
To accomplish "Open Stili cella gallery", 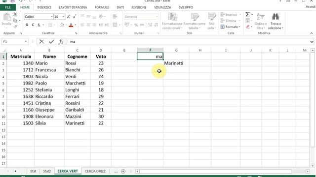I will pyautogui.click(x=212, y=21).
